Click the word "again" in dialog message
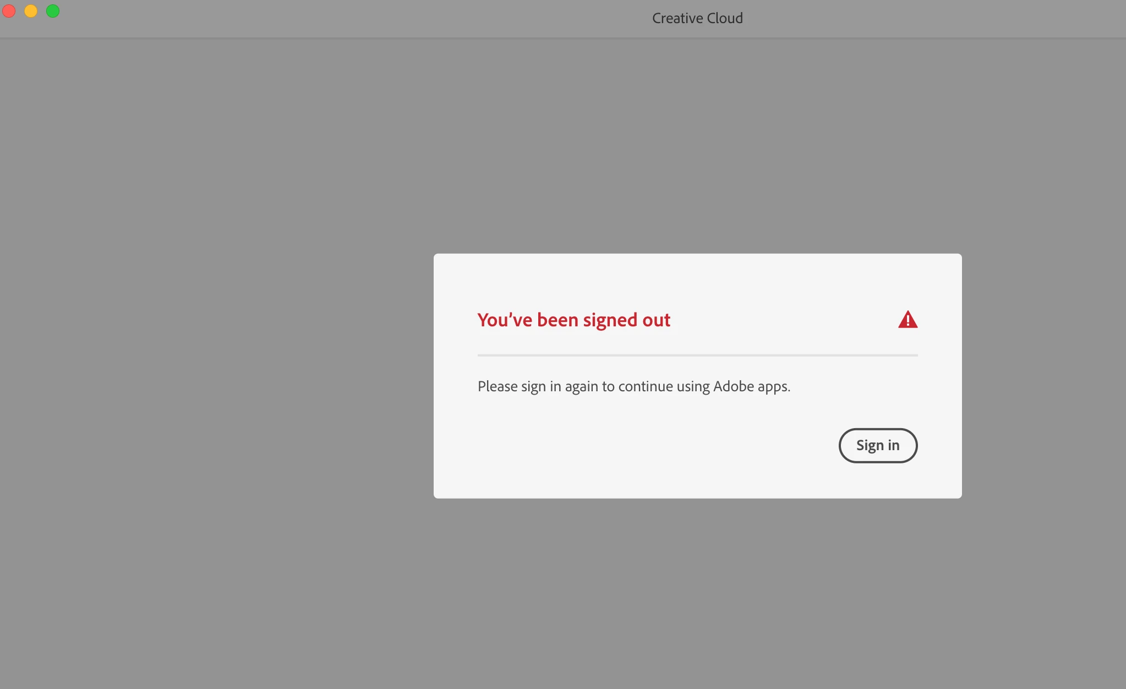The image size is (1126, 689). click(x=581, y=387)
